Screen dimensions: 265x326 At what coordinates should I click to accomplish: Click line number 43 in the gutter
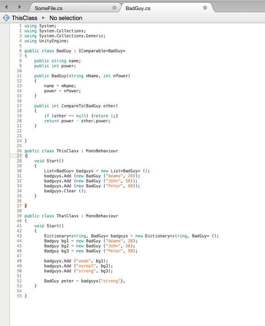pos(20,236)
